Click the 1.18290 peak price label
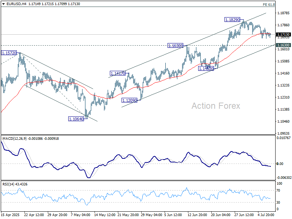The height and width of the screenshot is (219, 292). 232,19
